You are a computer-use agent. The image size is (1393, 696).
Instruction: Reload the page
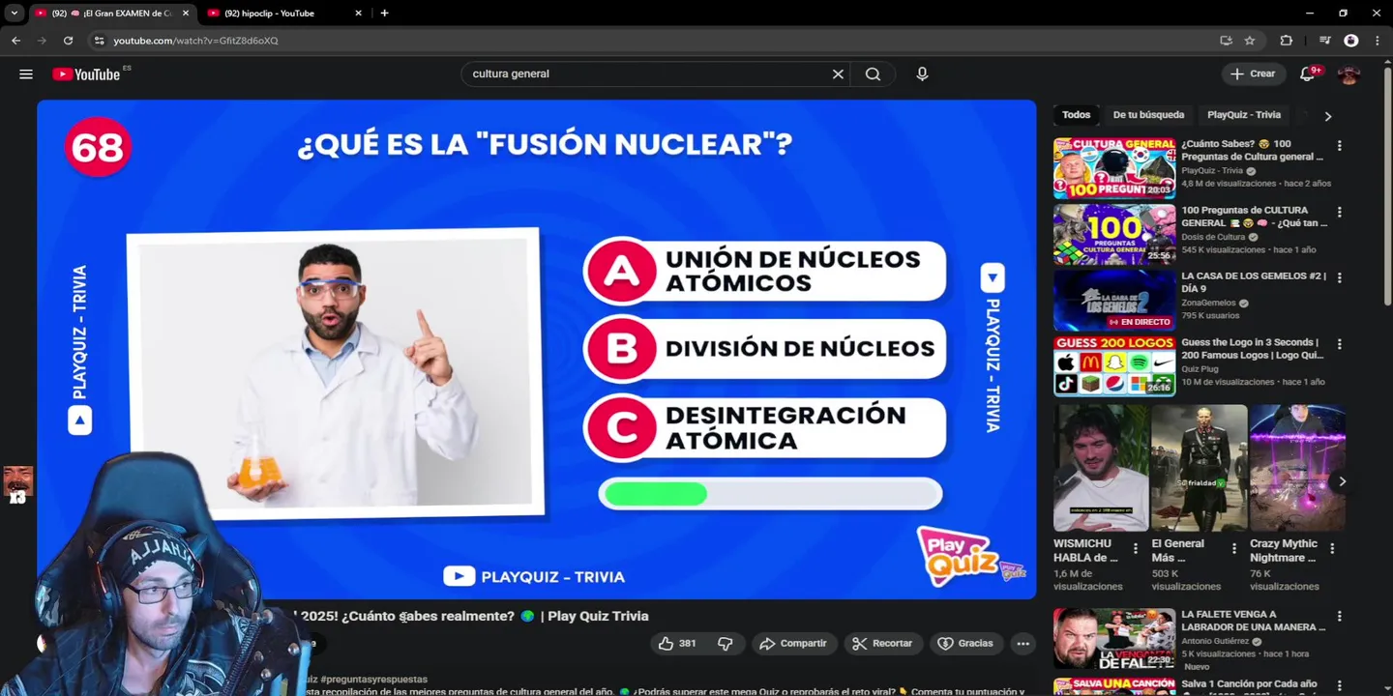click(x=68, y=41)
